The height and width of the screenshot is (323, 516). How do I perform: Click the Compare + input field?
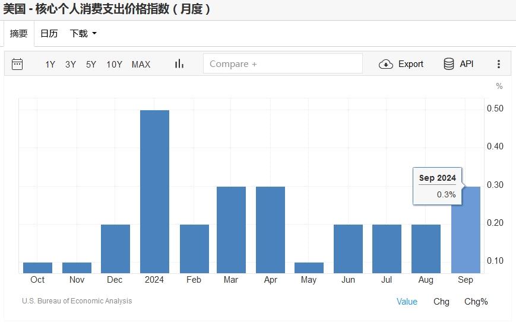coord(283,64)
